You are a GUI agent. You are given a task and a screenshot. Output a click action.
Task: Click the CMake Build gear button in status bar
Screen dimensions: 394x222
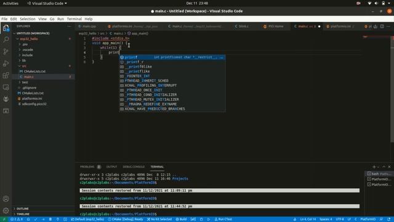point(181,220)
